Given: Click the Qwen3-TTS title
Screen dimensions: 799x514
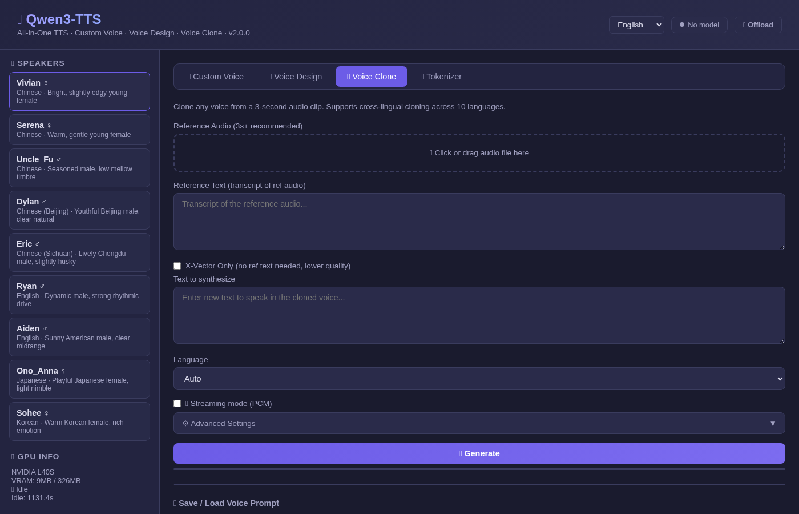Looking at the screenshot, I should [x=59, y=19].
